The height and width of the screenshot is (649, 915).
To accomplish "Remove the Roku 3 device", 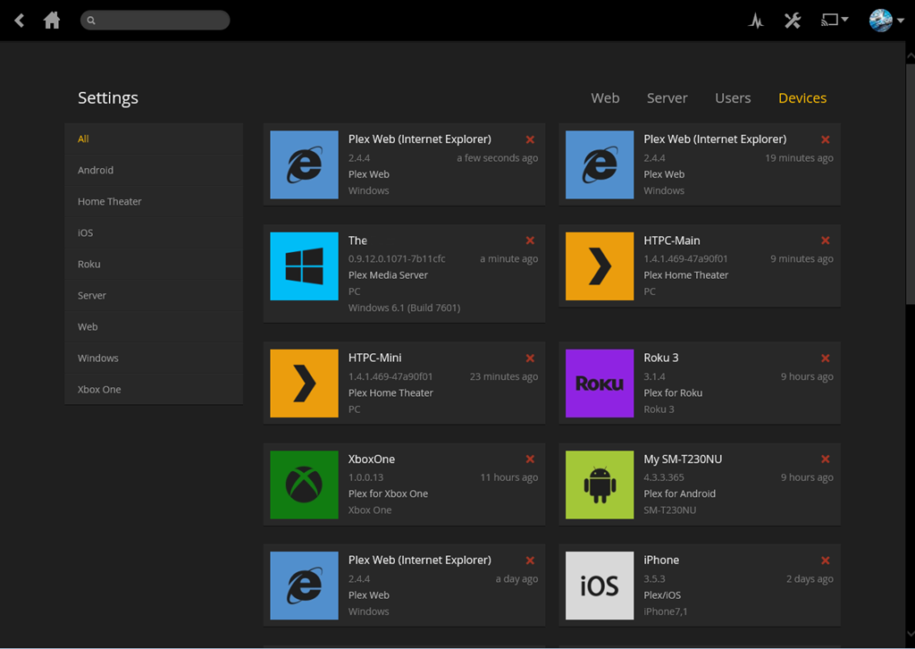I will pyautogui.click(x=826, y=358).
